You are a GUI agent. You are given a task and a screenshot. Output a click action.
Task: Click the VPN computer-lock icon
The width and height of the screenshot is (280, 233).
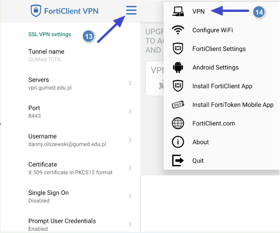(x=178, y=12)
